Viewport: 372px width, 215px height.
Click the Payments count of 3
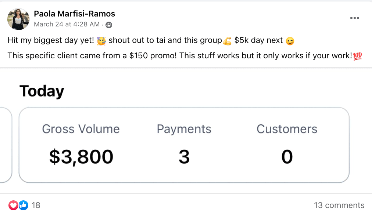click(x=184, y=157)
